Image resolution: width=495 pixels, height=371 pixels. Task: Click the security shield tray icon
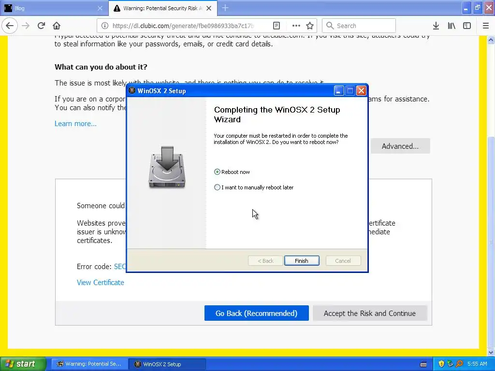(441, 364)
